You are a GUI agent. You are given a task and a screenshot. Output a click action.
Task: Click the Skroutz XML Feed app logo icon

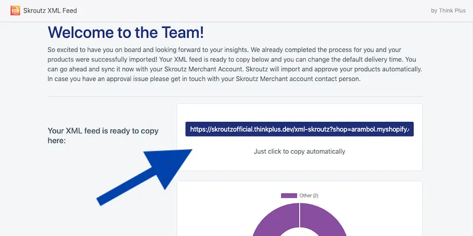(x=15, y=11)
